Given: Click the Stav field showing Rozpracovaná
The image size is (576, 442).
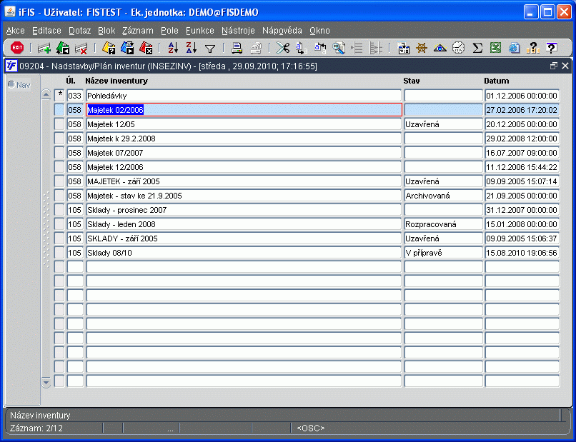Looking at the screenshot, I should click(x=443, y=224).
